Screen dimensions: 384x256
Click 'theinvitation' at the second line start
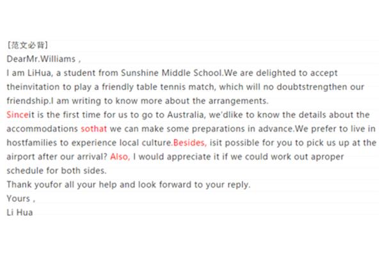point(33,87)
